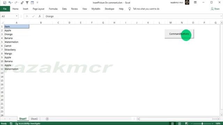Switch to Normal view icon
Image resolution: width=223 pixels, height=125 pixels.
[x=172, y=124]
